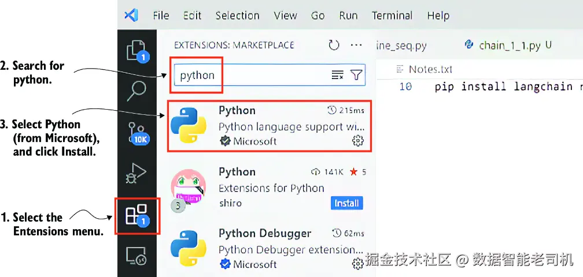The image size is (583, 277).
Task: Clear the extensions search results
Action: tap(338, 75)
